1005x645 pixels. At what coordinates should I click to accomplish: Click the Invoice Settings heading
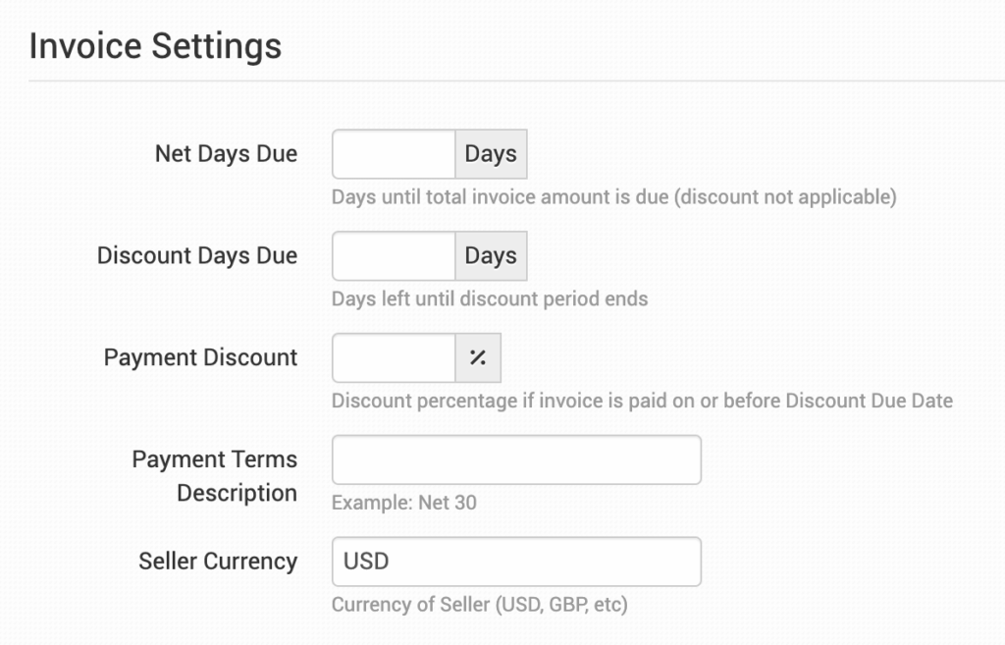[155, 46]
